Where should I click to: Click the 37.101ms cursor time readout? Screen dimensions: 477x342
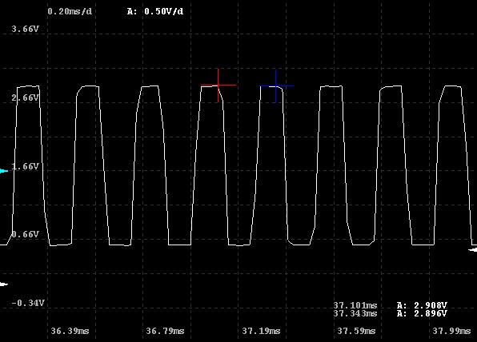(355, 305)
